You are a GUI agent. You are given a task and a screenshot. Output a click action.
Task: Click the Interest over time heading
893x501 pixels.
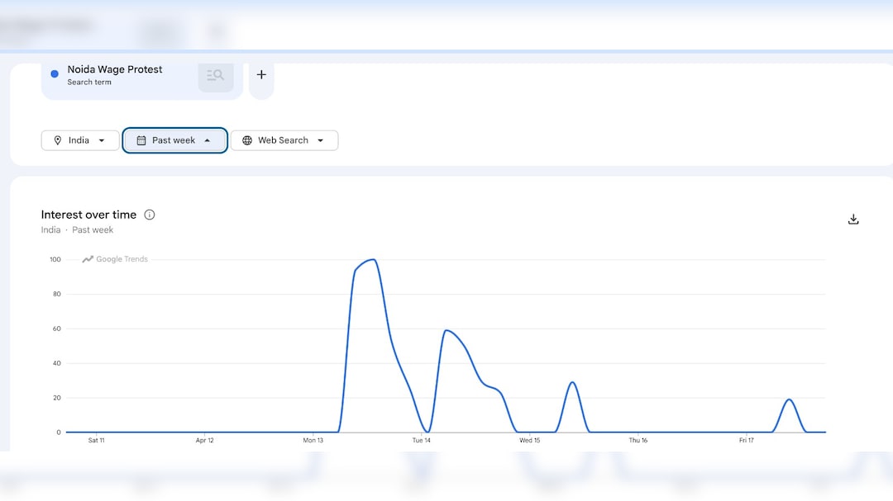pyautogui.click(x=88, y=215)
